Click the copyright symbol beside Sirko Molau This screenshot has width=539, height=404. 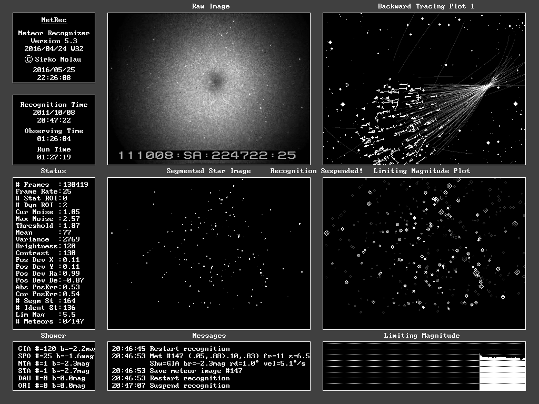click(29, 59)
